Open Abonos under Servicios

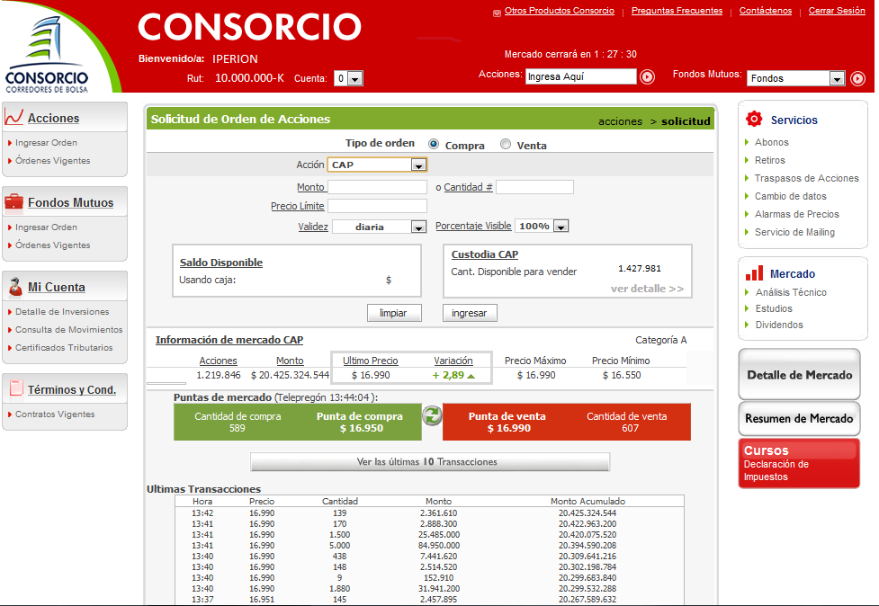[771, 142]
